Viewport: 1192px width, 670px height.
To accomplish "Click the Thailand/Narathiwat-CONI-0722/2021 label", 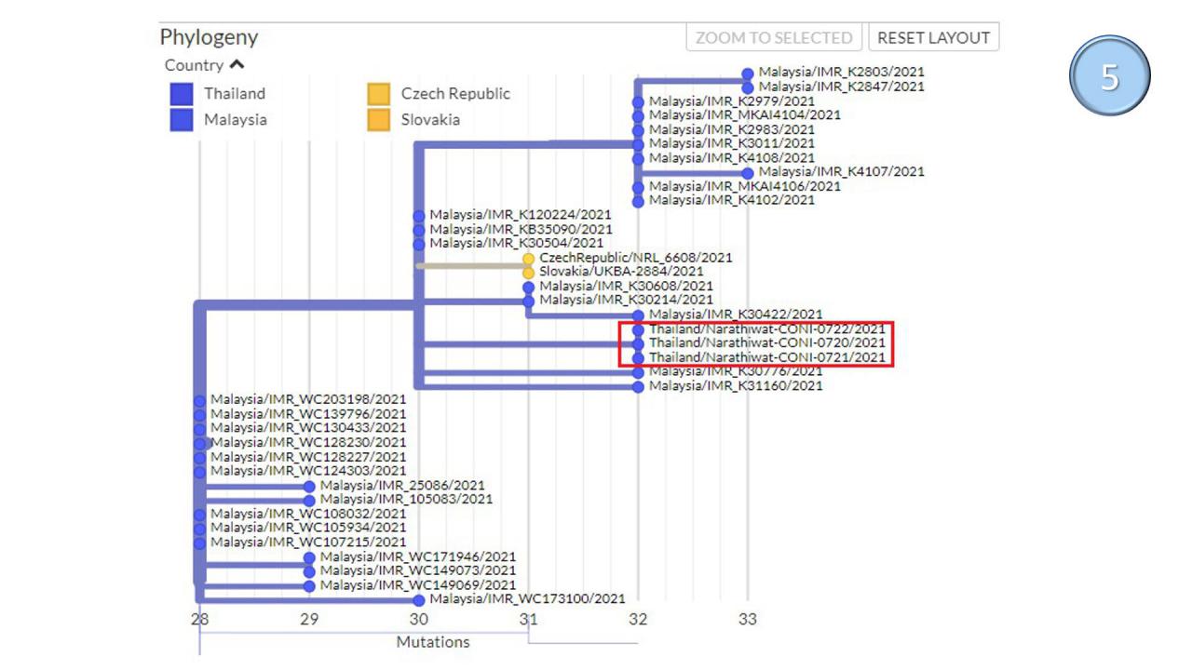I will tap(766, 329).
